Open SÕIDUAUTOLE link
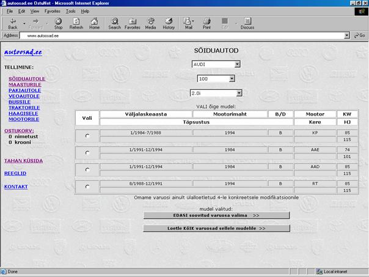 tap(27, 79)
